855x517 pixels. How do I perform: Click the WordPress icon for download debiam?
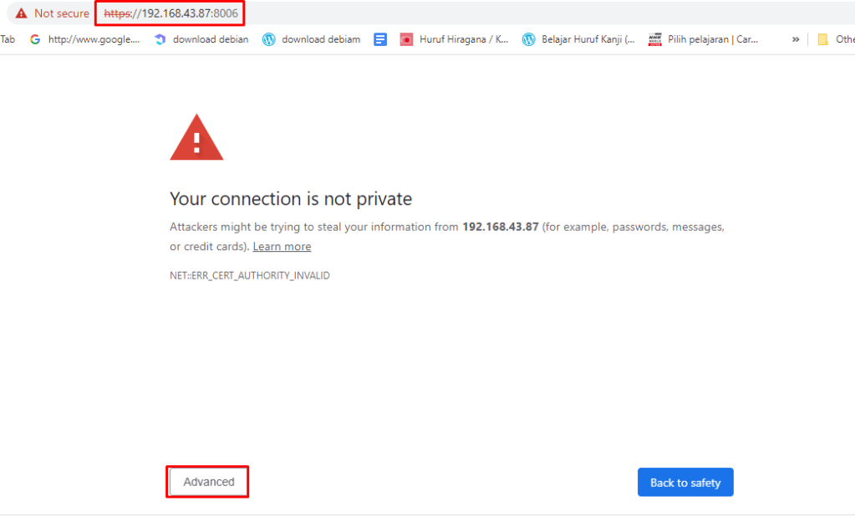pos(269,39)
